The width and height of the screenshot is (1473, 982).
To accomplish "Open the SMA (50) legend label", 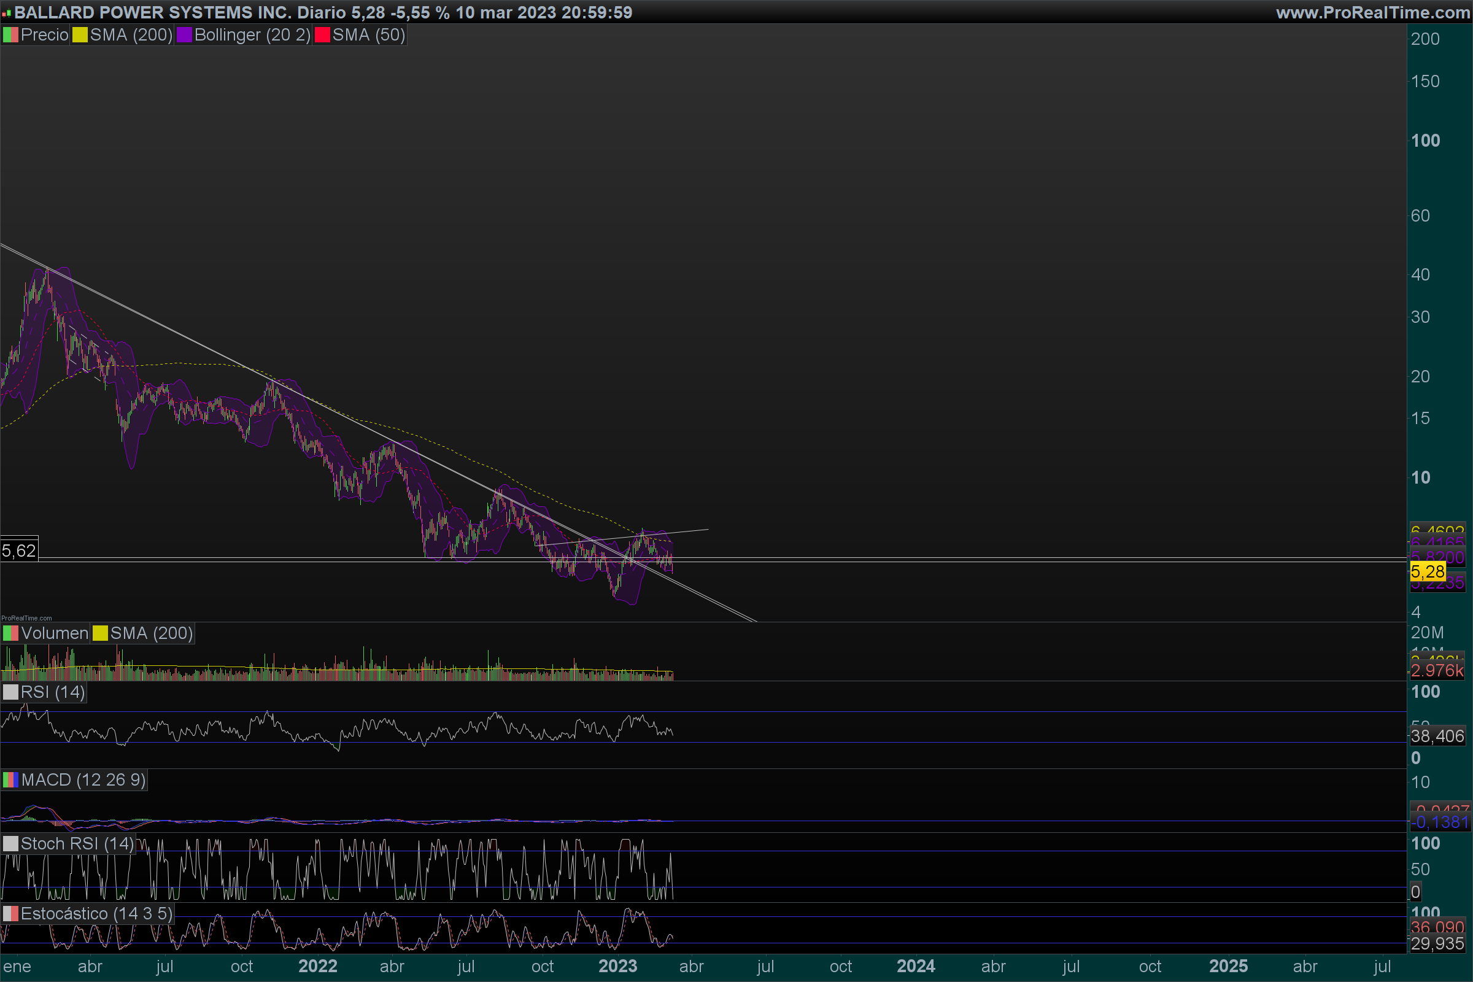I will pyautogui.click(x=368, y=35).
